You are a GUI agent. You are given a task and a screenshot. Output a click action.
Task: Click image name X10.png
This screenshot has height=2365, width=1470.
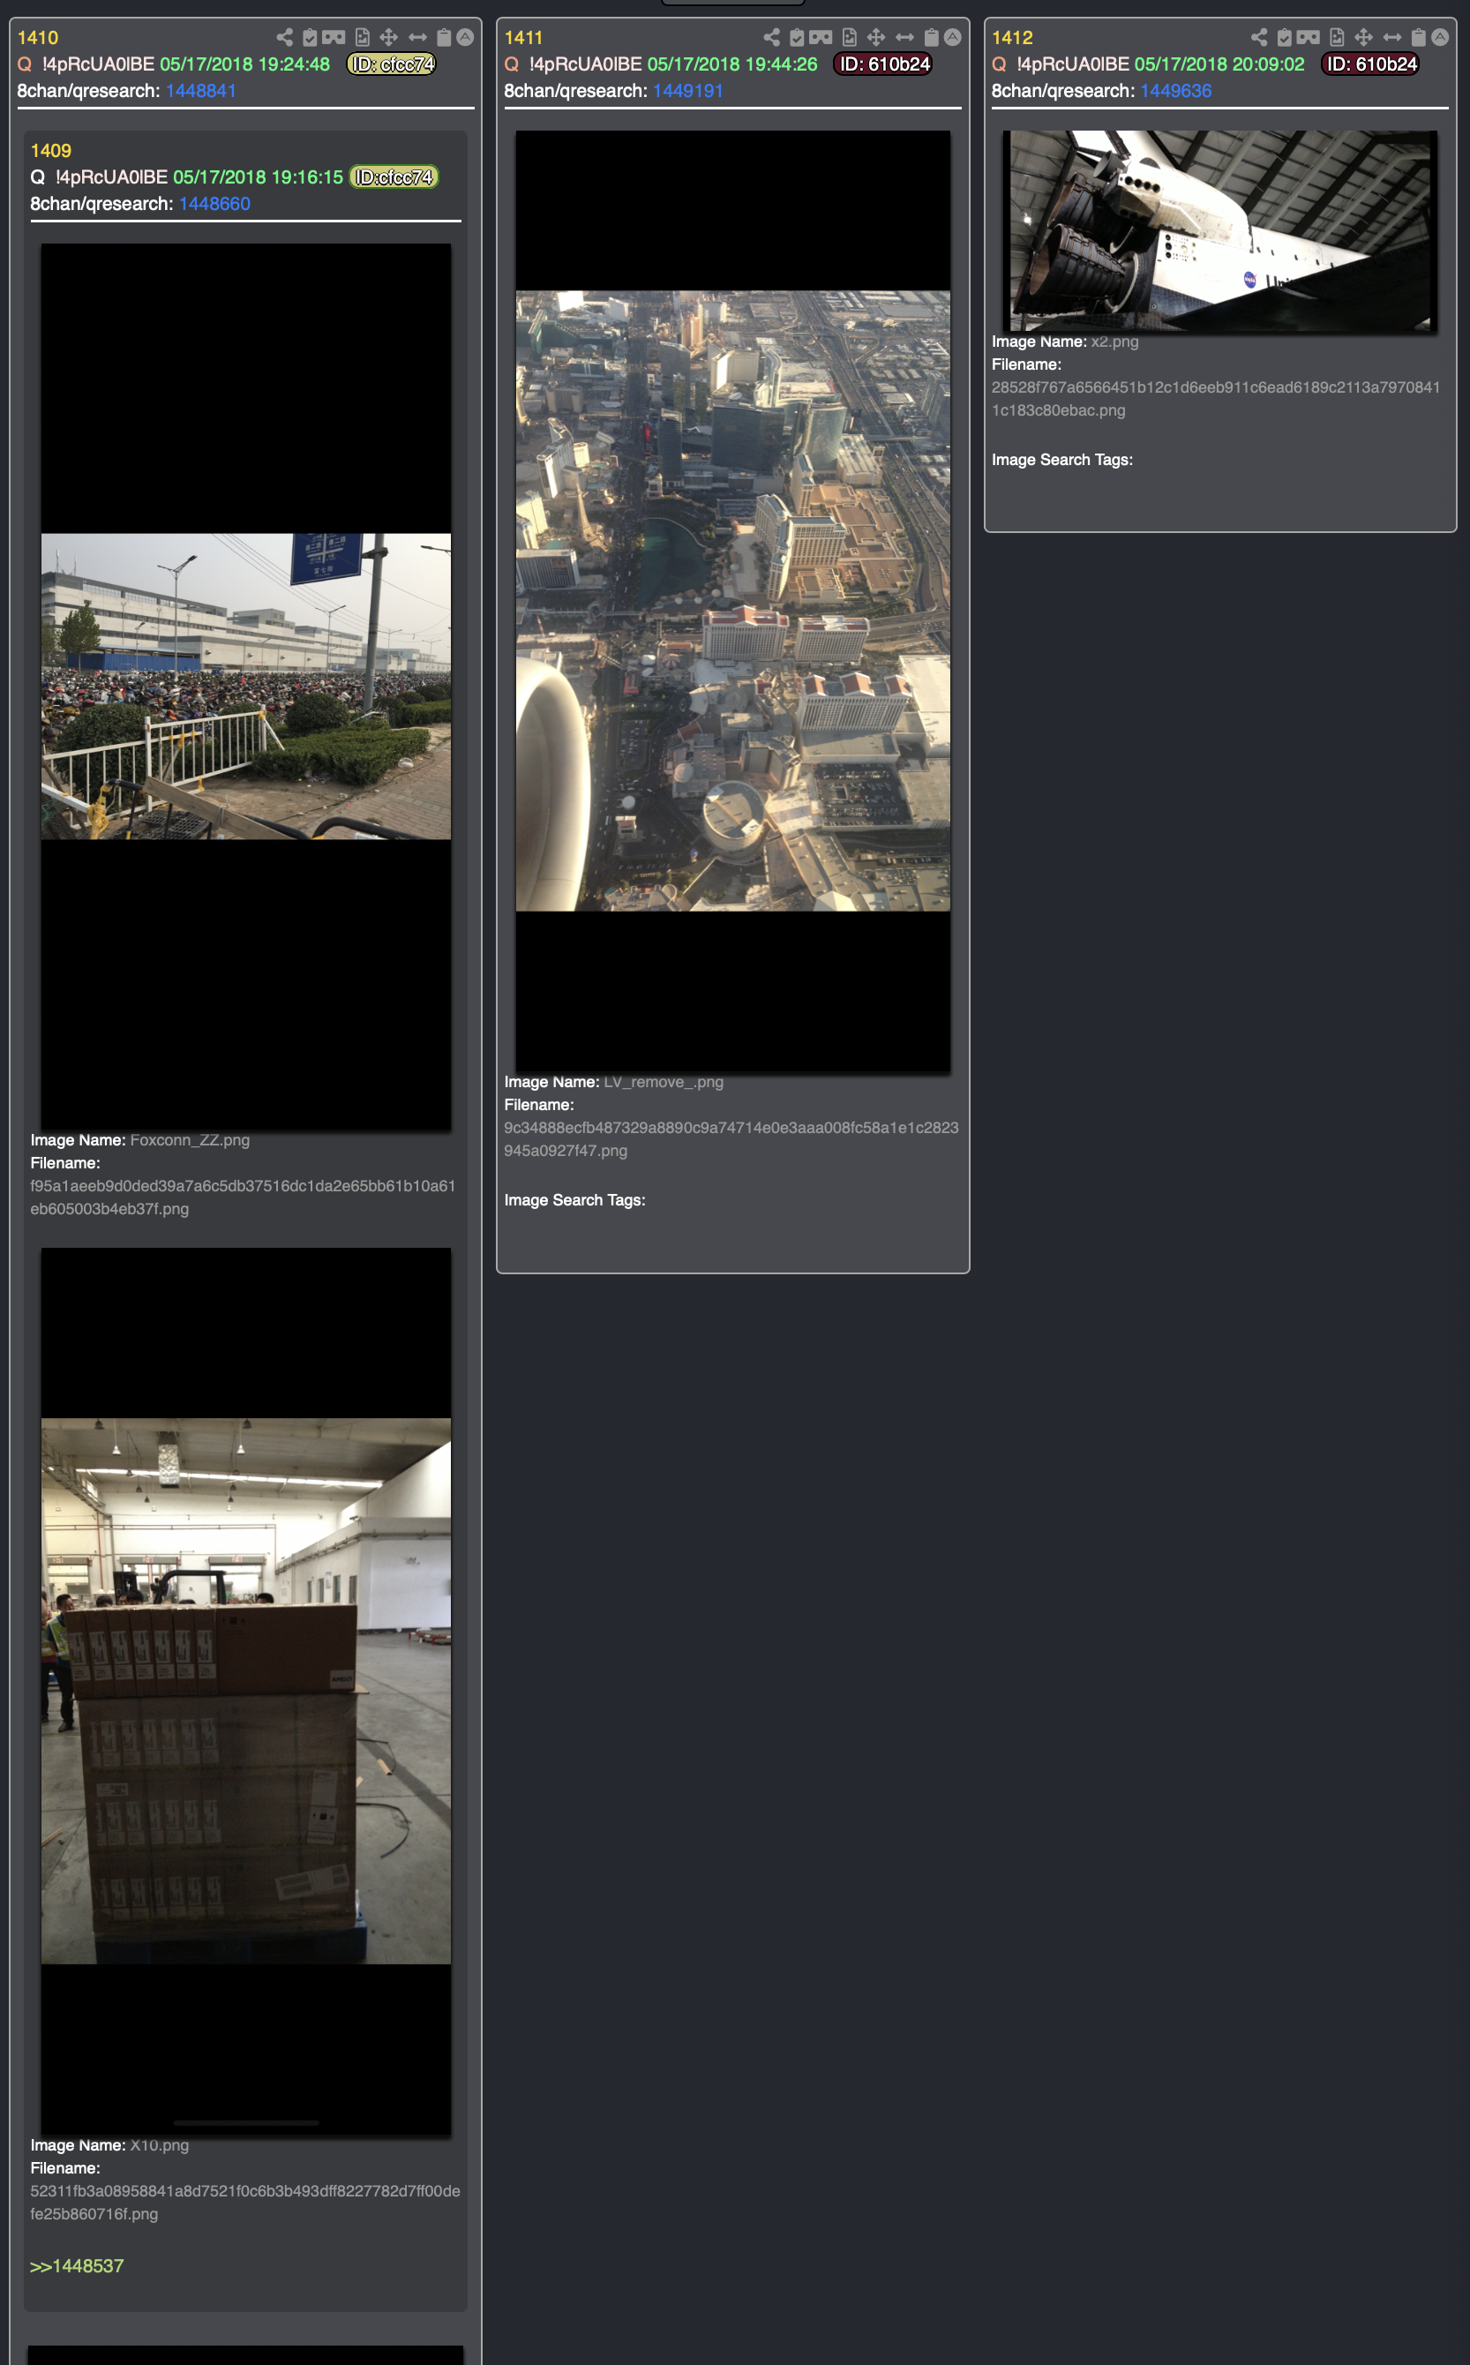click(x=160, y=2145)
